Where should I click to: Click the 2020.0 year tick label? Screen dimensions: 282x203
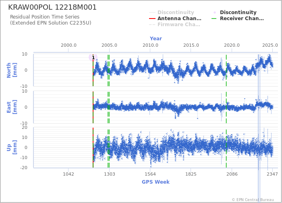click(232, 45)
